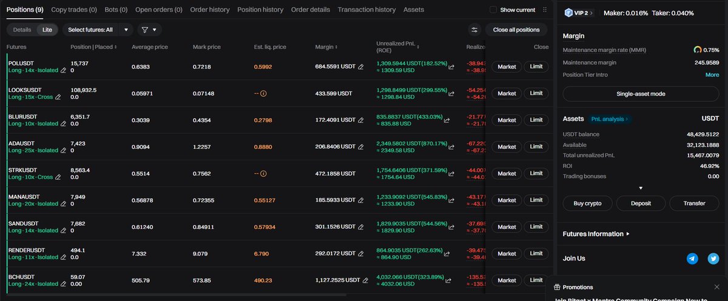Share POLUSDT unrealized PnL

[451, 67]
